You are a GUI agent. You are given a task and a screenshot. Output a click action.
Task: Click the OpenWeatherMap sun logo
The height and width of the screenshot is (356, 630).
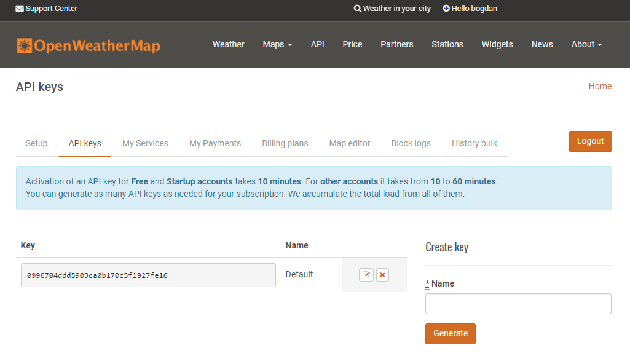(x=24, y=45)
